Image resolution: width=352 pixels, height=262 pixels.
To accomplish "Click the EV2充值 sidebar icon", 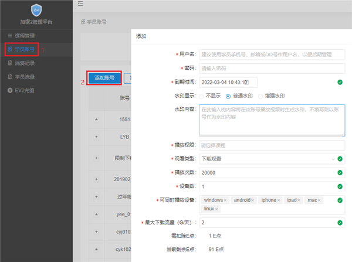I will [x=9, y=90].
